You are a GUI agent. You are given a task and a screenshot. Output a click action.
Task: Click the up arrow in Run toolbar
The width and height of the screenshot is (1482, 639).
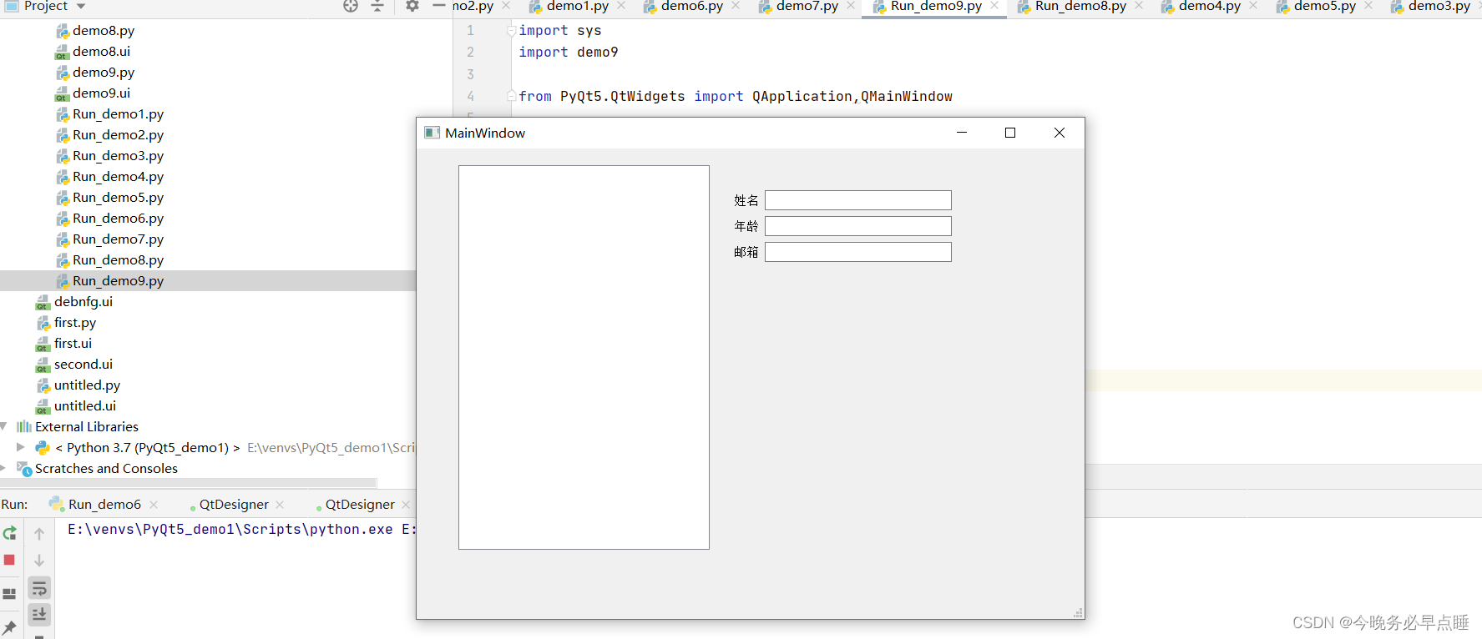point(39,533)
